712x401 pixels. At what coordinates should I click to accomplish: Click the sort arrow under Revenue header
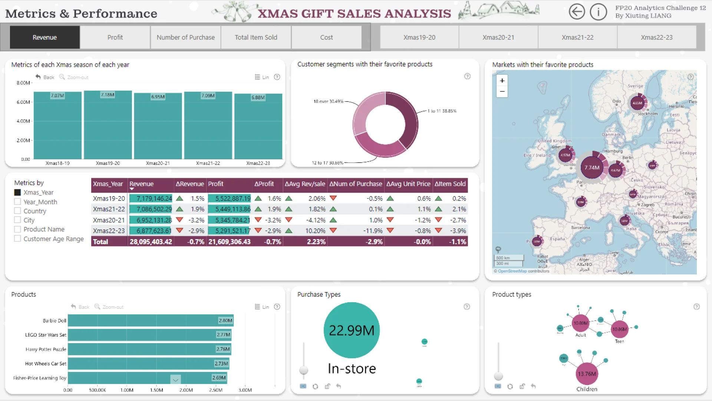pyautogui.click(x=132, y=189)
